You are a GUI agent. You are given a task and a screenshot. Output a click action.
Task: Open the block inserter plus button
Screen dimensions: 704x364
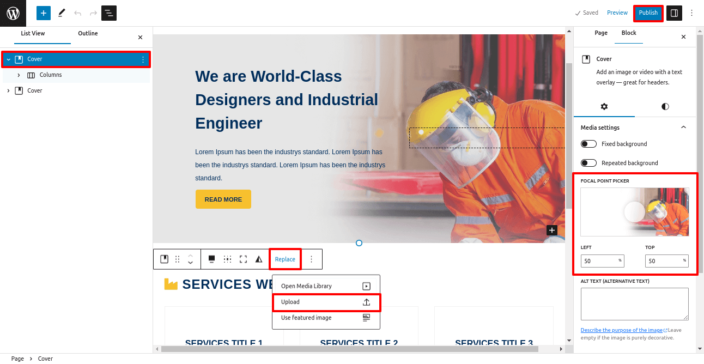pyautogui.click(x=44, y=13)
